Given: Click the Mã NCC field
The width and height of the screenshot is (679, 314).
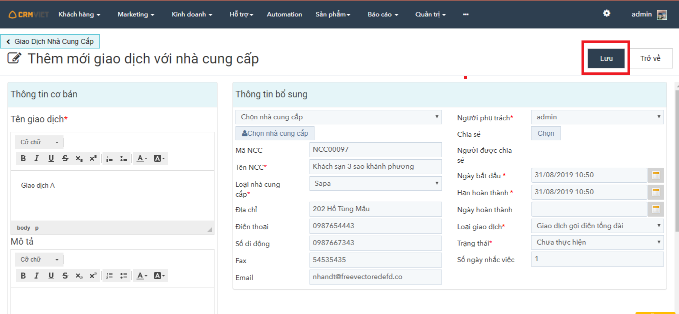Looking at the screenshot, I should coord(375,150).
